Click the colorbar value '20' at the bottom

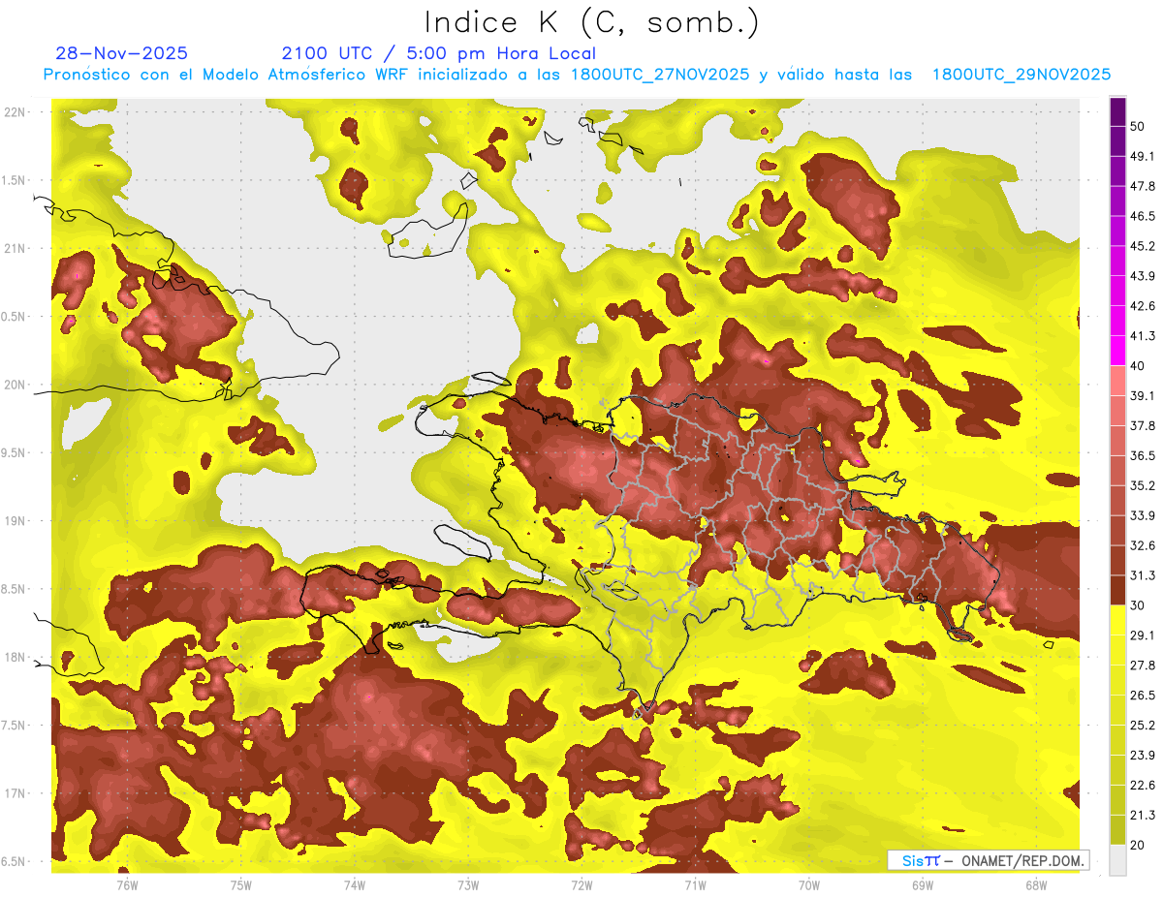(1138, 845)
